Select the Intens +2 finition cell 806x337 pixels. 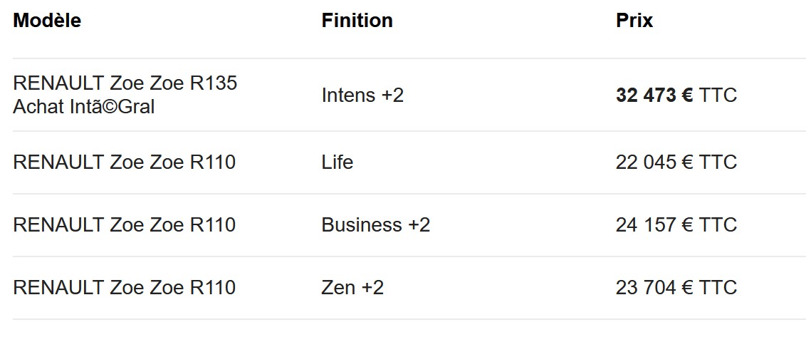tap(362, 95)
